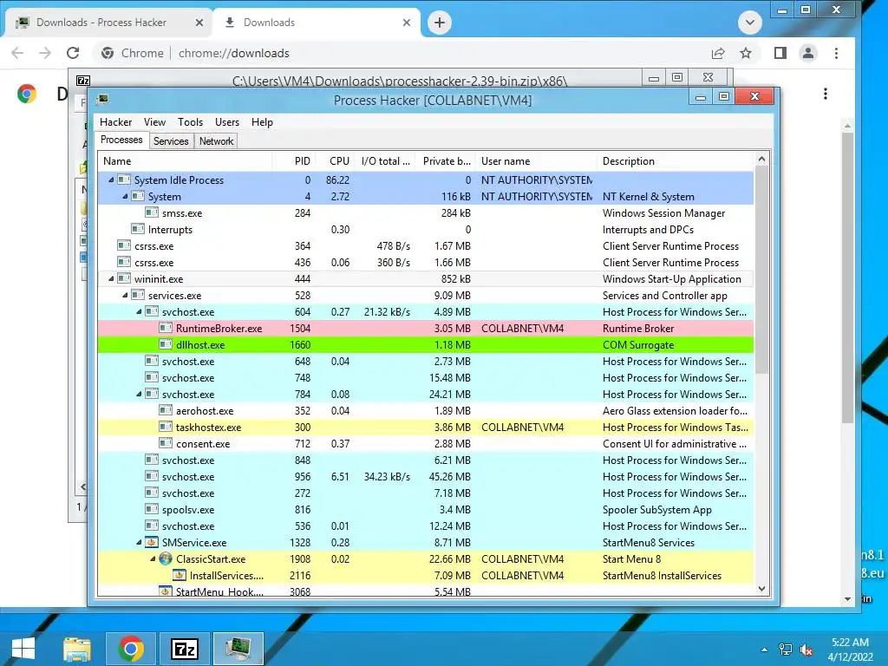Click Chrome page vertical scrollbar thumb

click(x=847, y=277)
